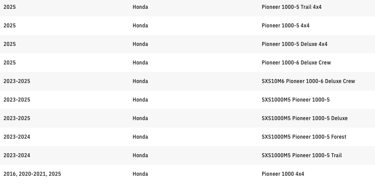Select Honda make in the SXS1000M5 Forest row
The height and width of the screenshot is (189, 375).
click(140, 137)
